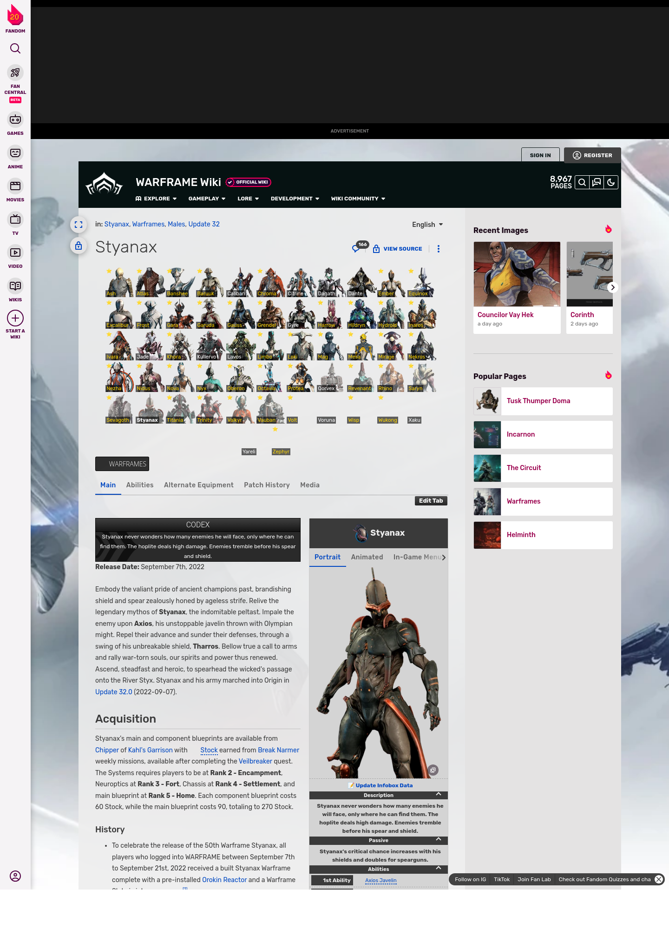
Task: Open the Update 32.0 link
Action: pos(114,692)
